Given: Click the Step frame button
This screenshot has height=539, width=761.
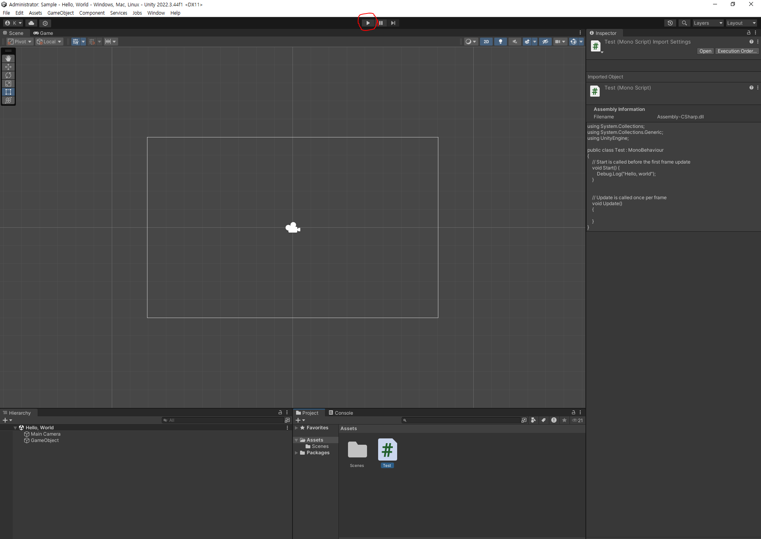Looking at the screenshot, I should (393, 23).
